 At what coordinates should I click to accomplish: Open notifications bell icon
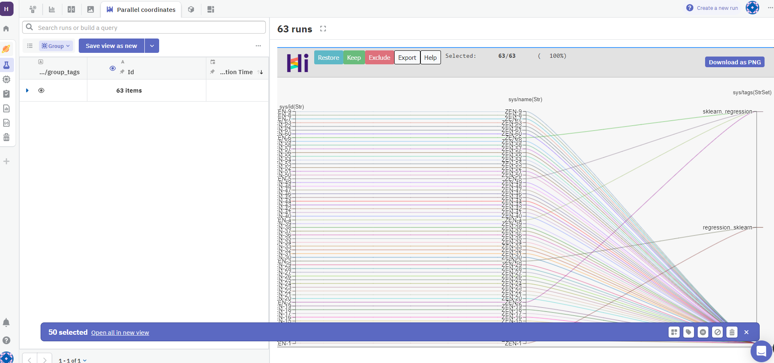[x=6, y=322]
